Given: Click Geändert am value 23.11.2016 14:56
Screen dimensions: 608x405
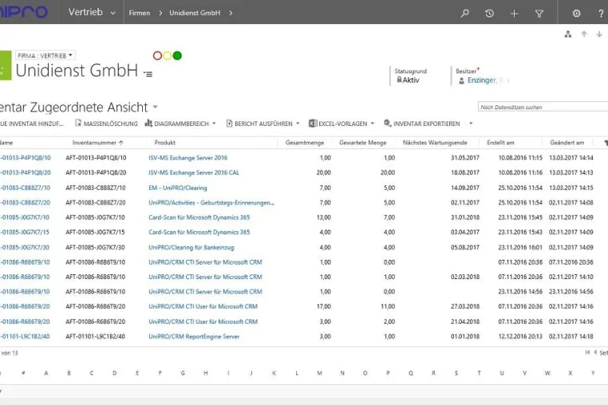Looking at the screenshot, I should click(x=570, y=292).
